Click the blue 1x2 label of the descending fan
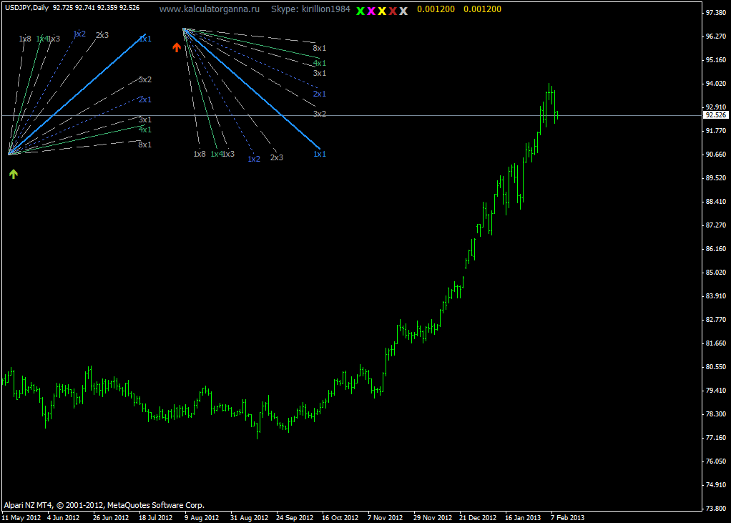 pos(254,159)
